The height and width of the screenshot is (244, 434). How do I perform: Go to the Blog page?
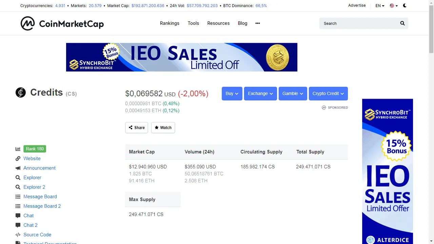242,23
